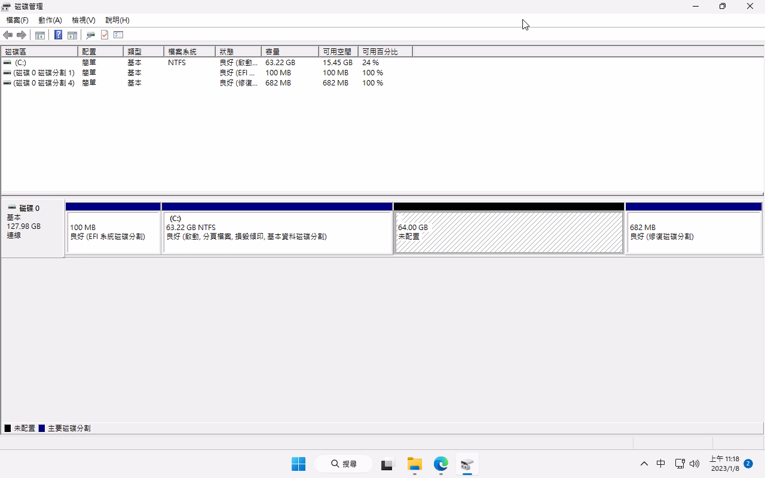Open volume control tray icon

(694, 464)
